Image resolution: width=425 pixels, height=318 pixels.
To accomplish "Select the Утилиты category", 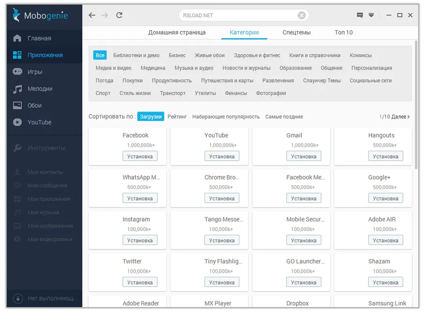I will pyautogui.click(x=205, y=93).
